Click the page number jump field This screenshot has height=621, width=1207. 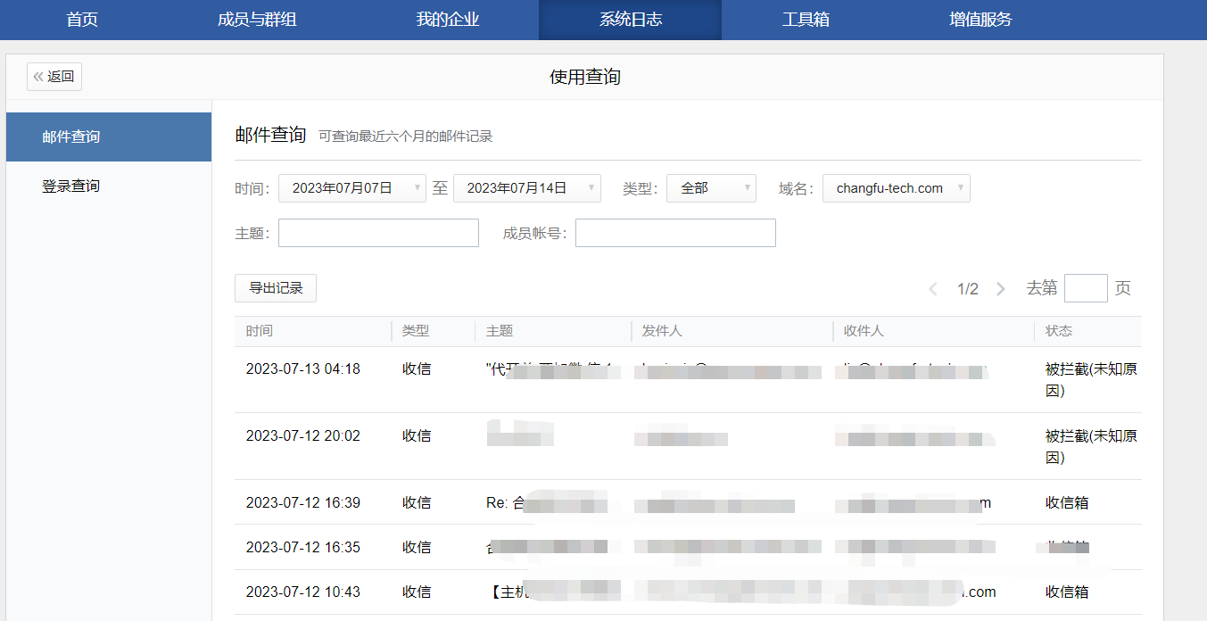(1086, 288)
